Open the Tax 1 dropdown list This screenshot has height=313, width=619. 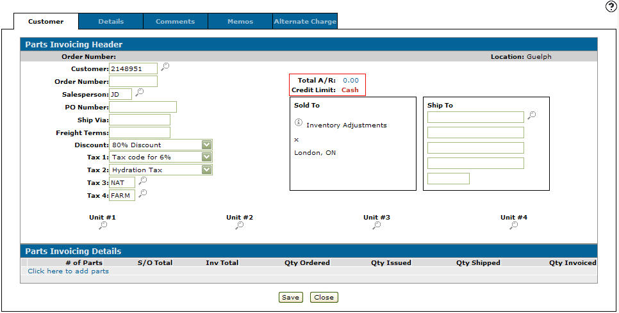tap(206, 157)
